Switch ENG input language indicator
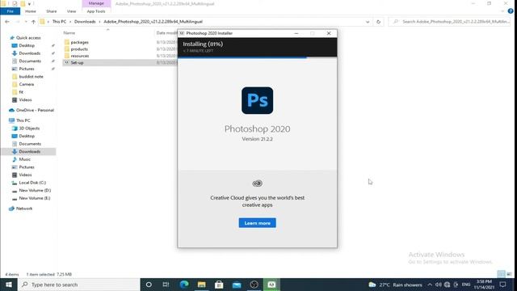517x291 pixels. point(466,285)
